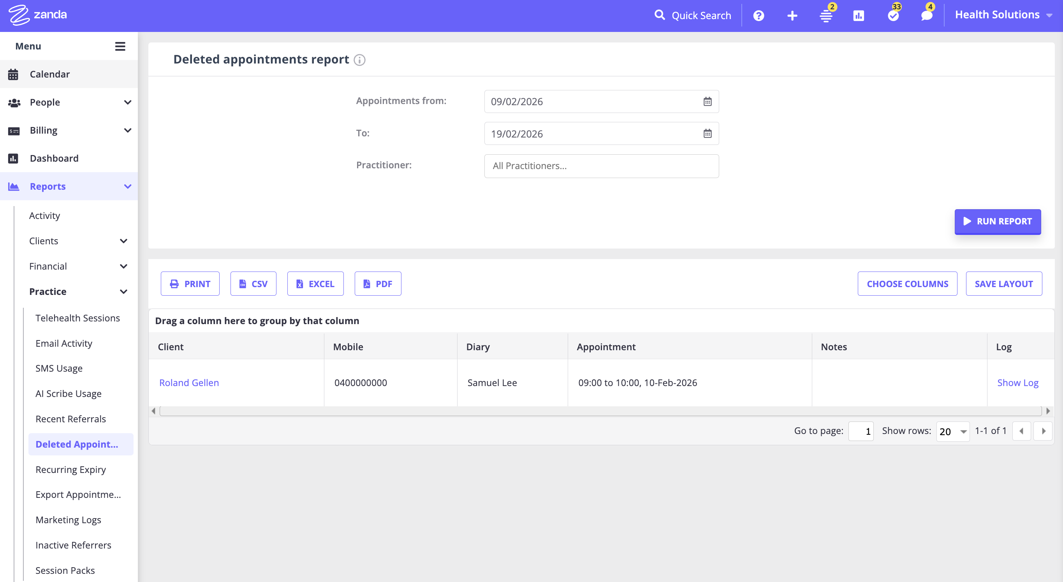Toggle the Menu hamburger icon

120,46
